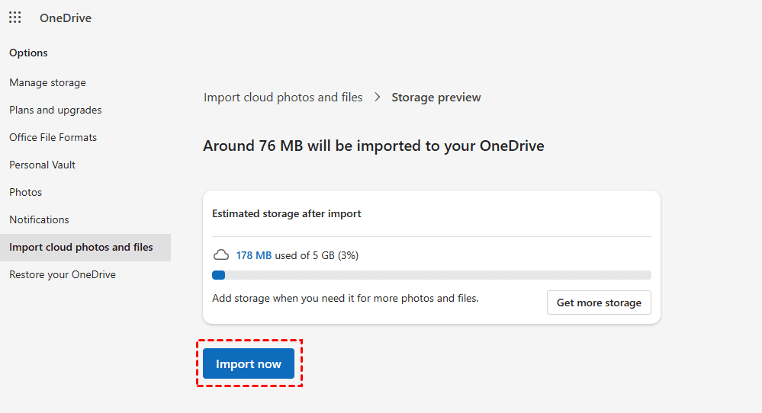Viewport: 762px width, 413px height.
Task: Click the cloud icon beside storage usage
Action: click(220, 255)
